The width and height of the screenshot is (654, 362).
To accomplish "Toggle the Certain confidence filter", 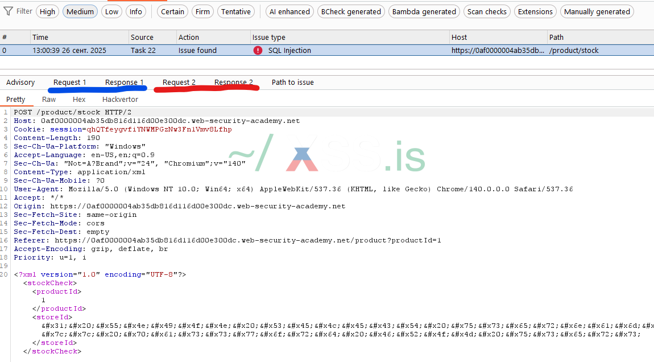I will pos(173,12).
